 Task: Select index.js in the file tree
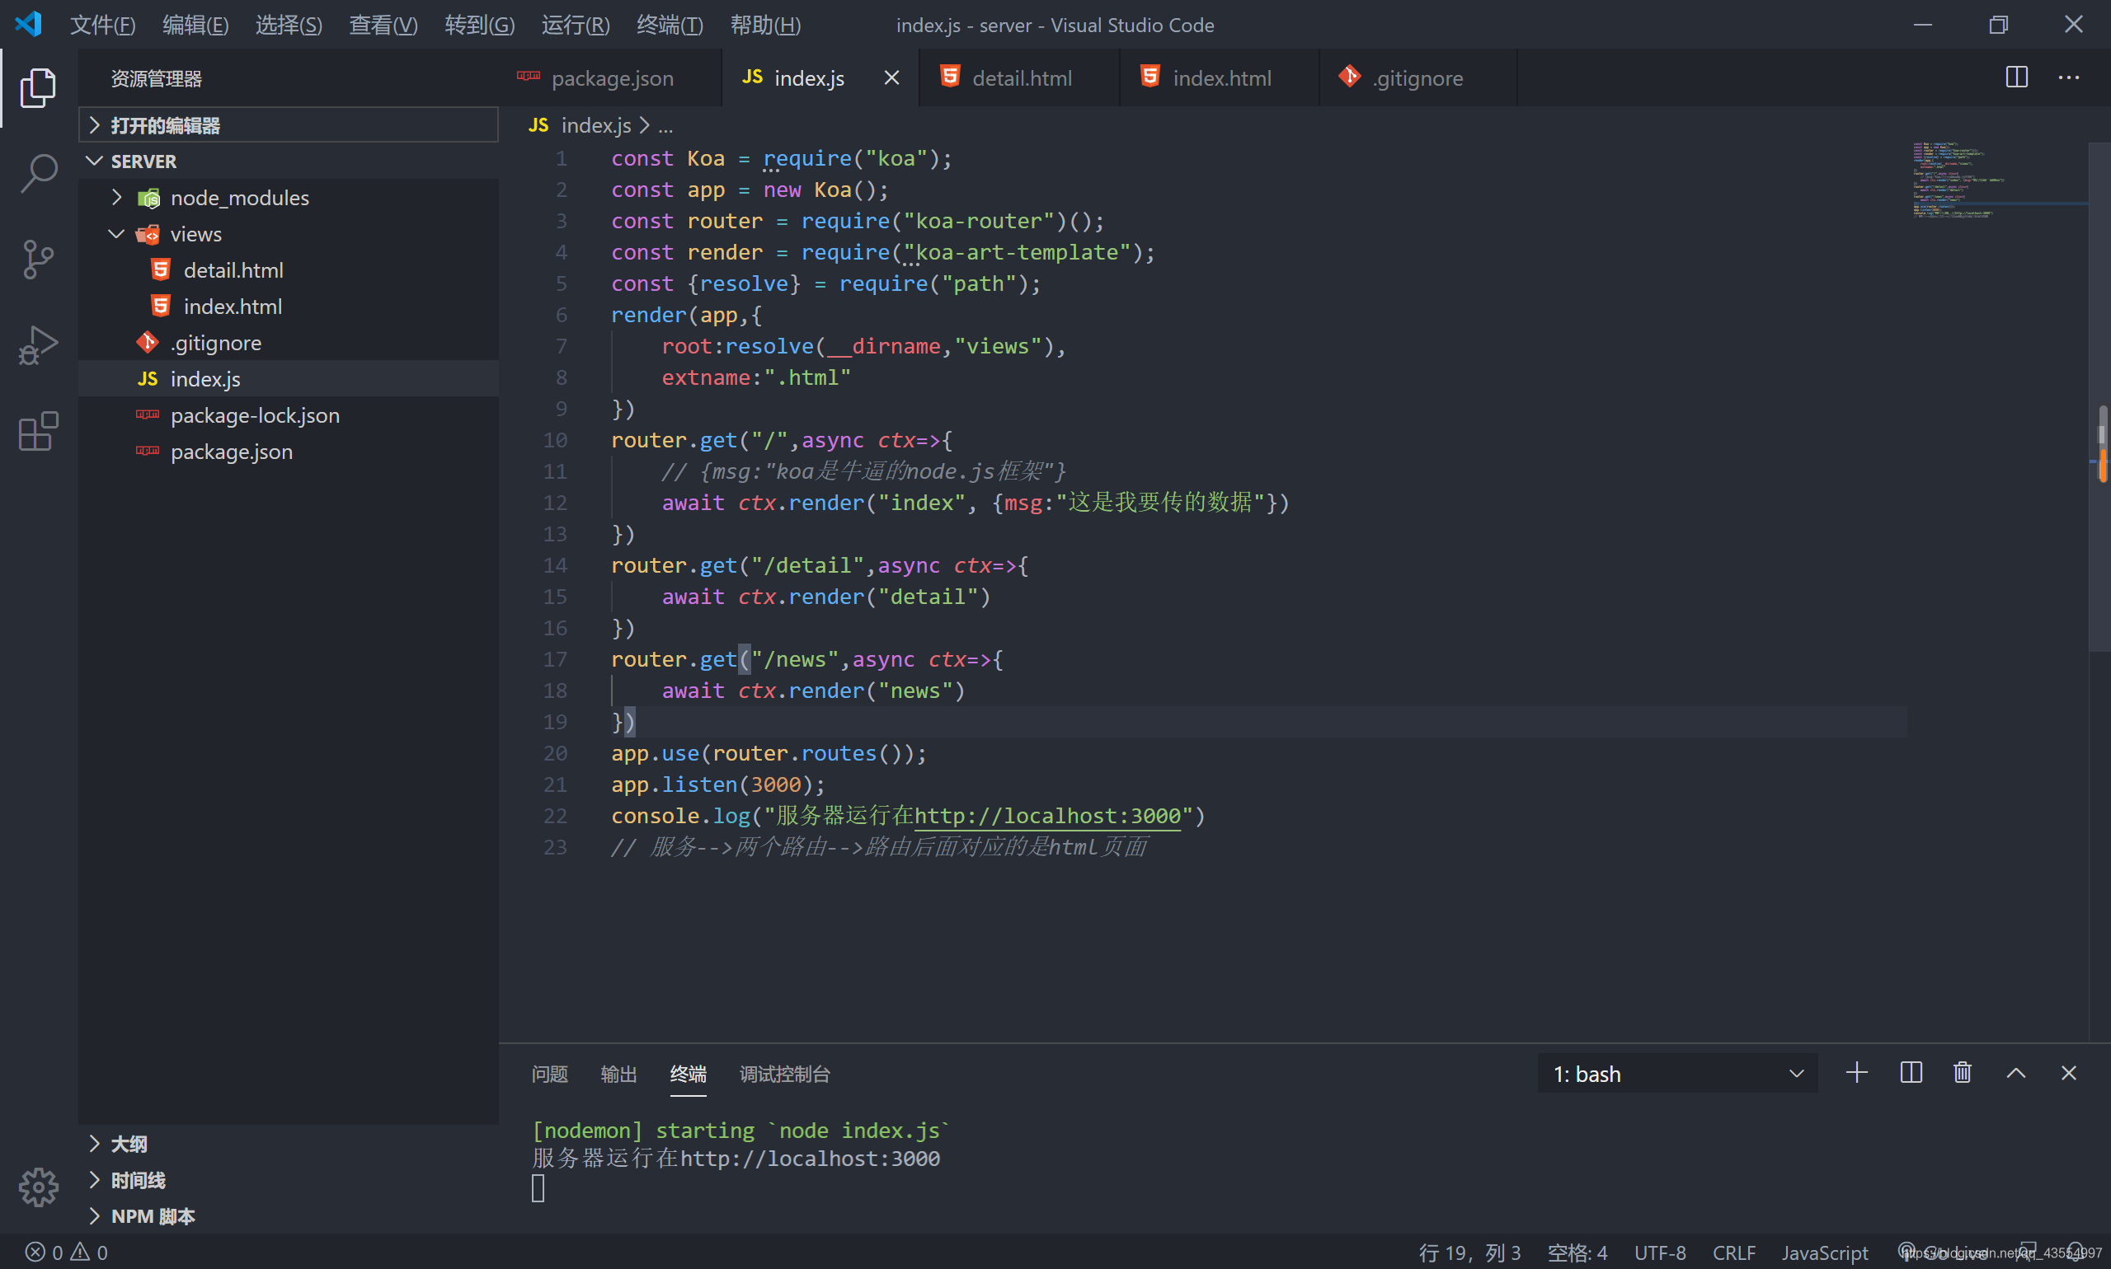click(x=289, y=379)
